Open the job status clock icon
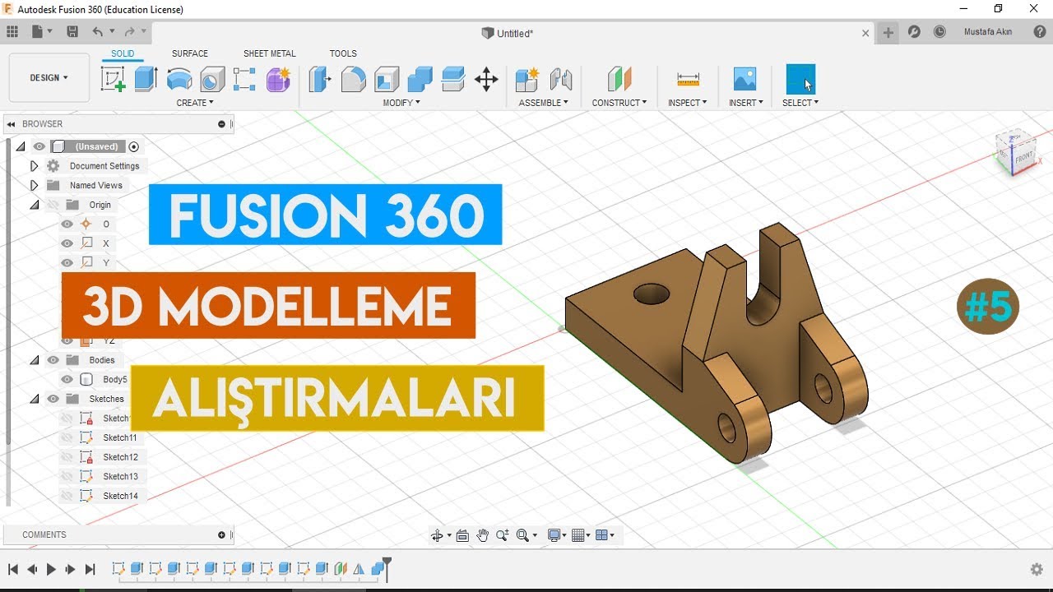The height and width of the screenshot is (592, 1053). click(x=939, y=32)
